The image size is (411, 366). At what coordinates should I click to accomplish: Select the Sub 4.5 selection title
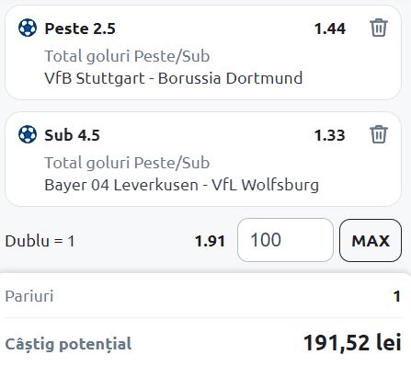pos(72,135)
